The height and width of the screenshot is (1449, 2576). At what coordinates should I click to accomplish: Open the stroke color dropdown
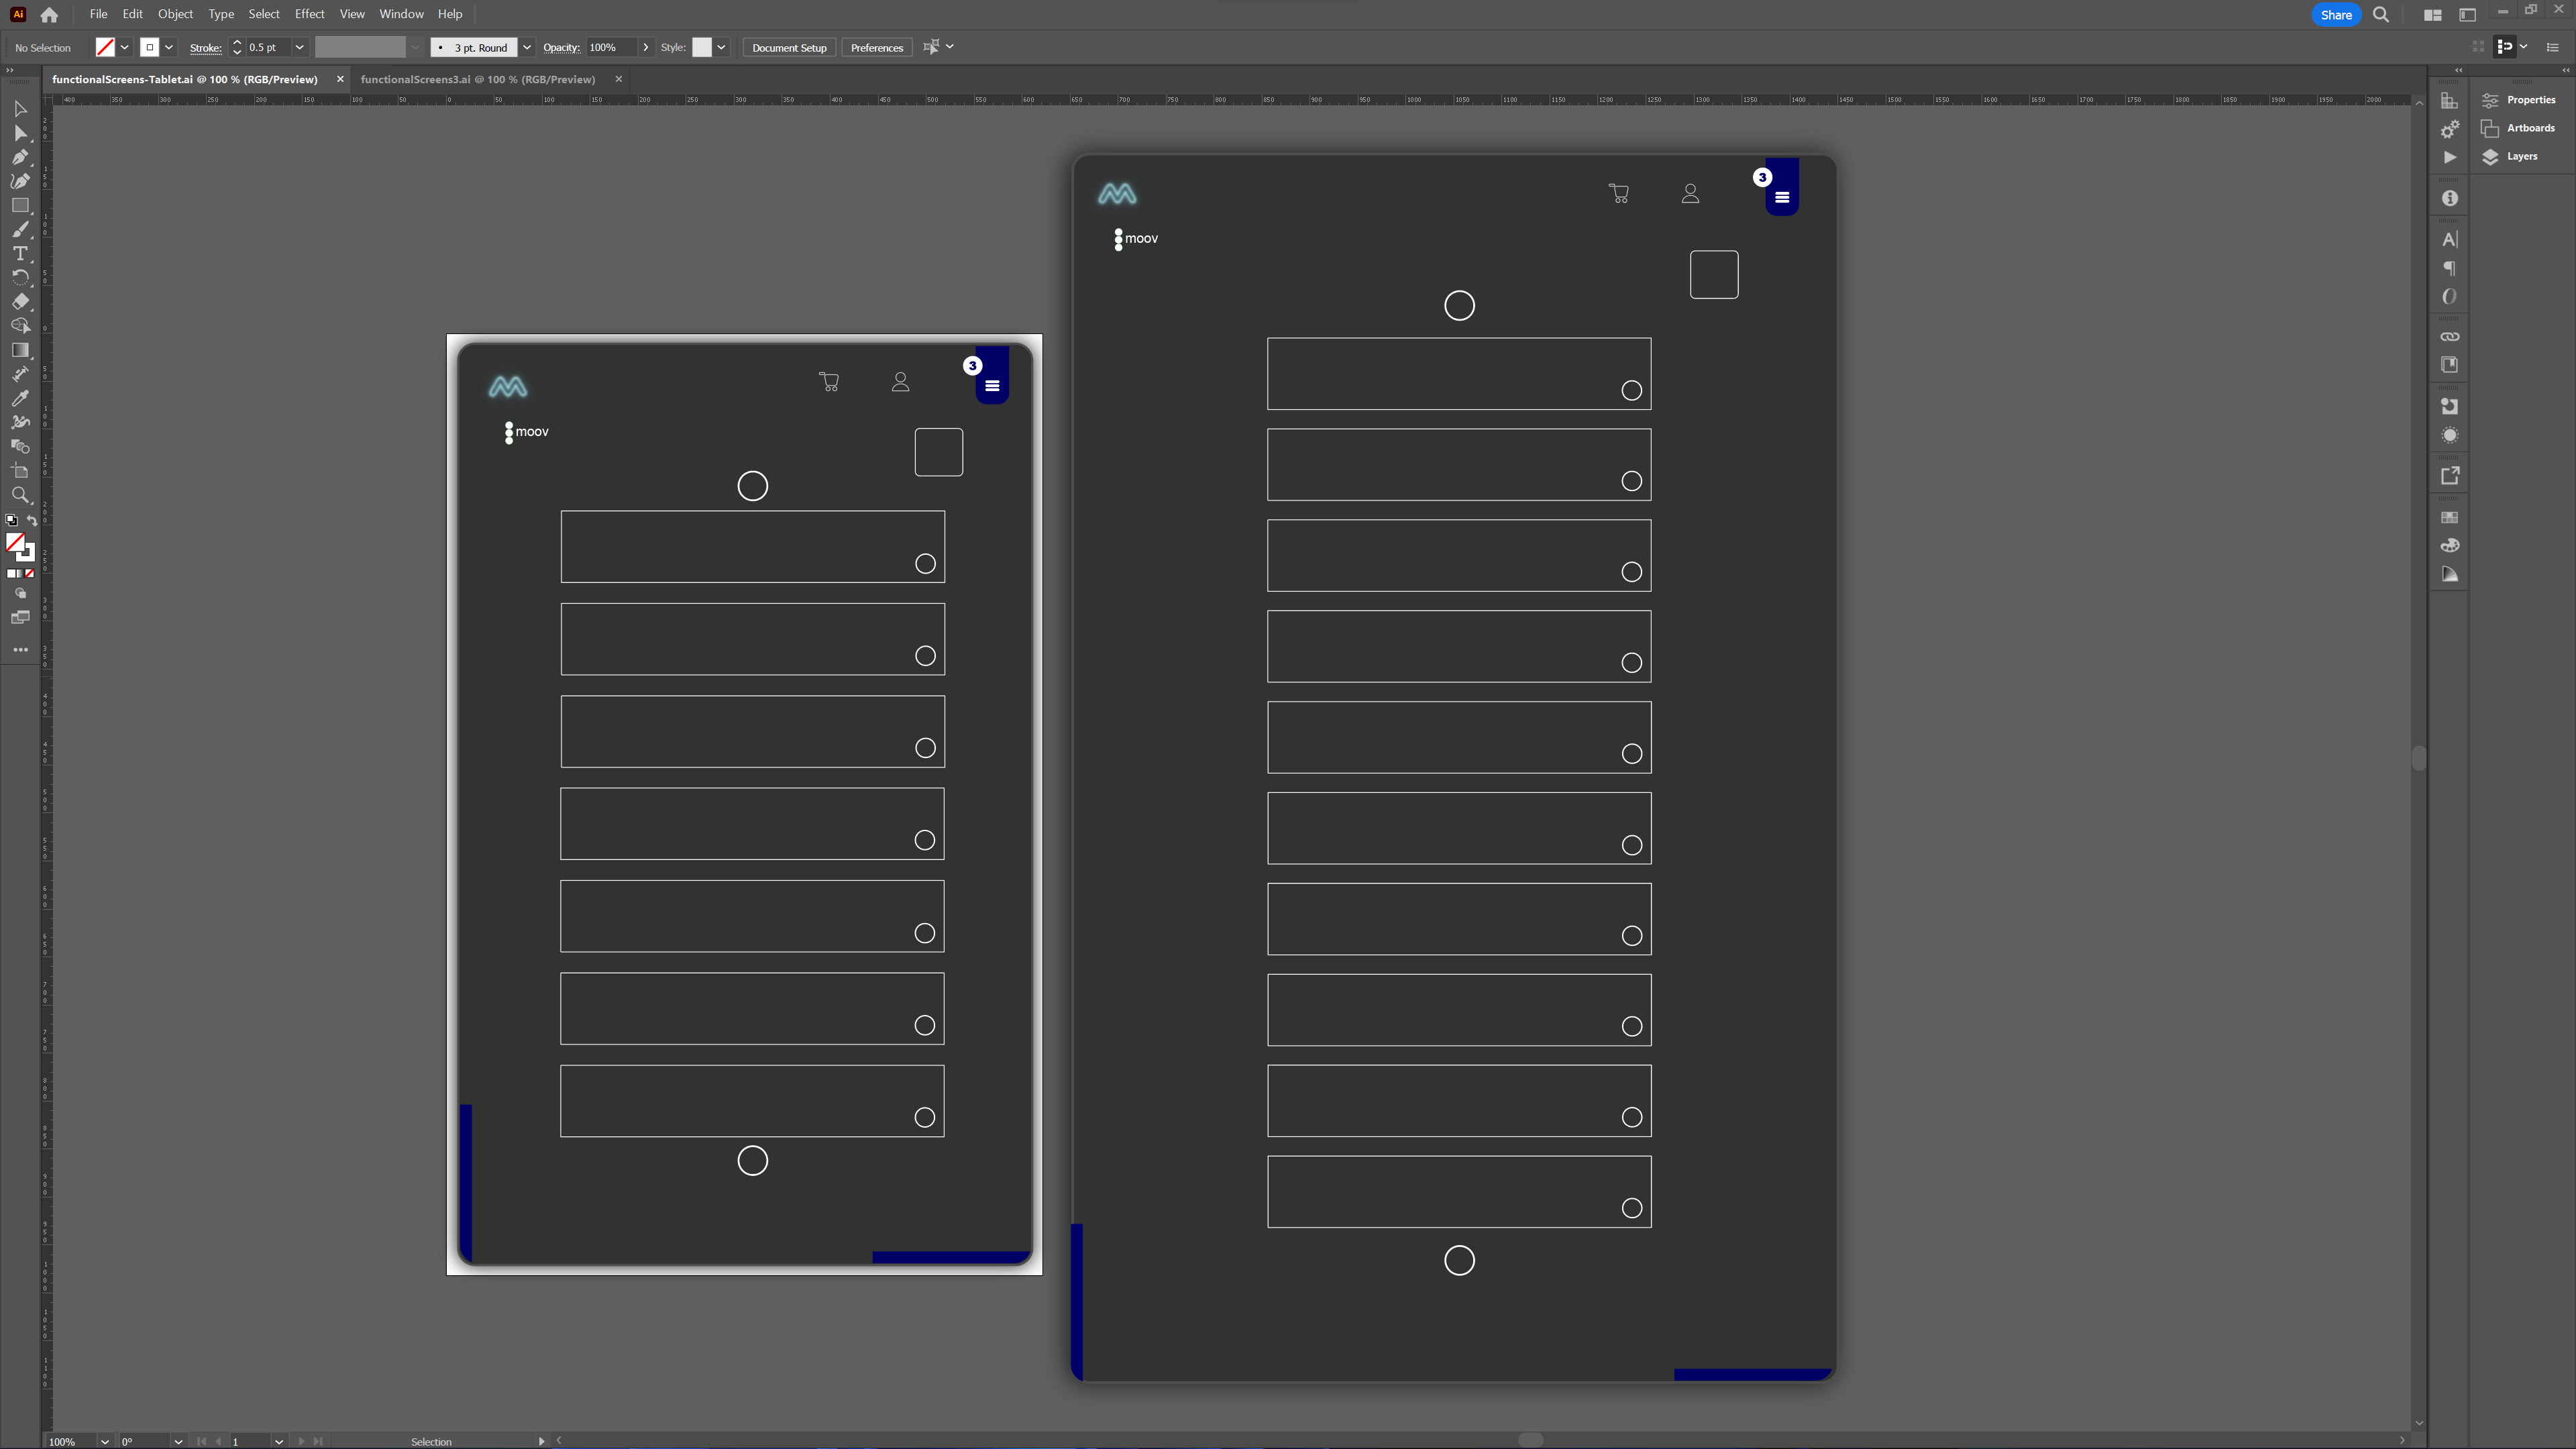pos(169,47)
